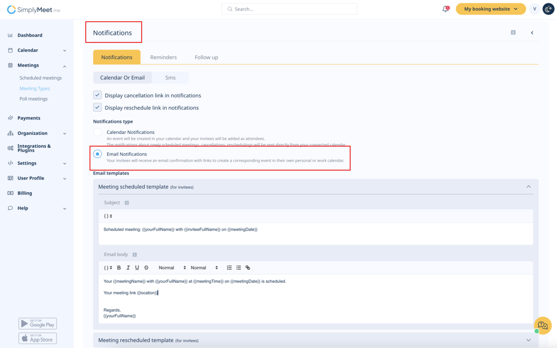This screenshot has height=348, width=557.
Task: Select the Sms notification button
Action: tap(170, 77)
